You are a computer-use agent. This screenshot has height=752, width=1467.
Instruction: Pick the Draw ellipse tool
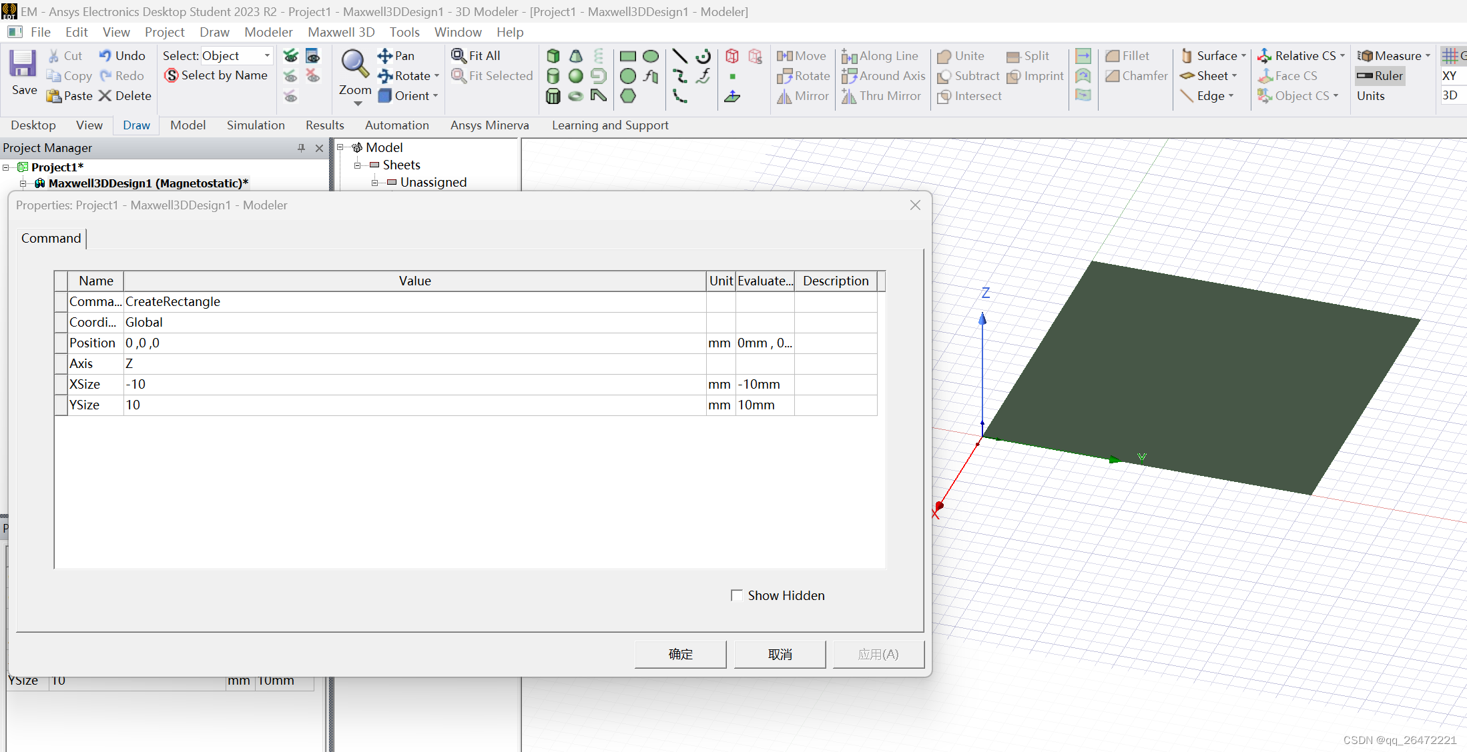pos(651,56)
